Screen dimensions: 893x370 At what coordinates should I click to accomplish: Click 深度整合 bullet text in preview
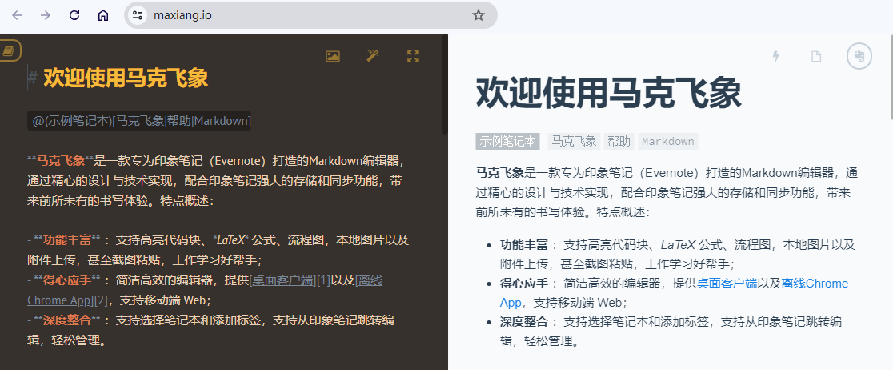point(524,322)
